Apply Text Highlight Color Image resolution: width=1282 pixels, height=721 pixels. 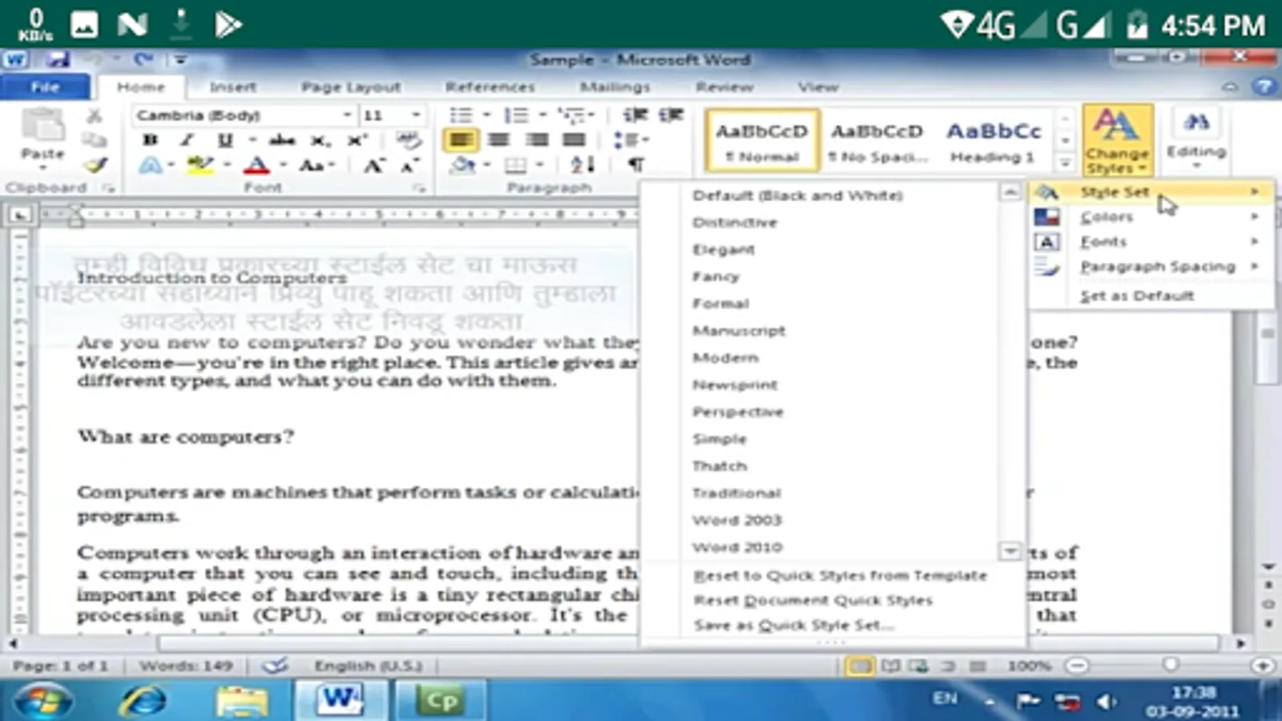200,165
